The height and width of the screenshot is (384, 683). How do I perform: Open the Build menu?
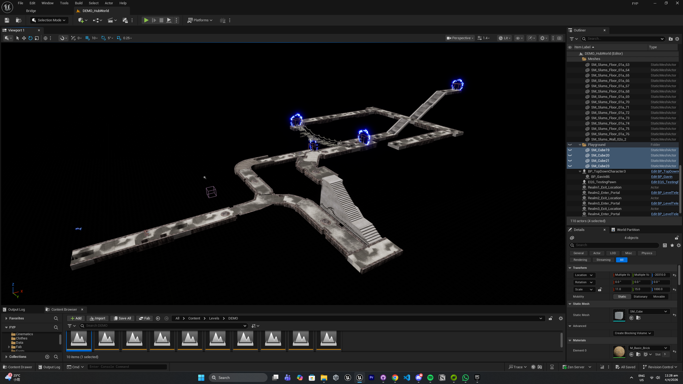pyautogui.click(x=78, y=3)
